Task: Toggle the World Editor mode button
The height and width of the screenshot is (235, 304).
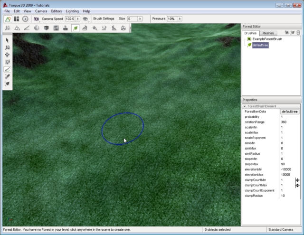Action: coord(8,19)
